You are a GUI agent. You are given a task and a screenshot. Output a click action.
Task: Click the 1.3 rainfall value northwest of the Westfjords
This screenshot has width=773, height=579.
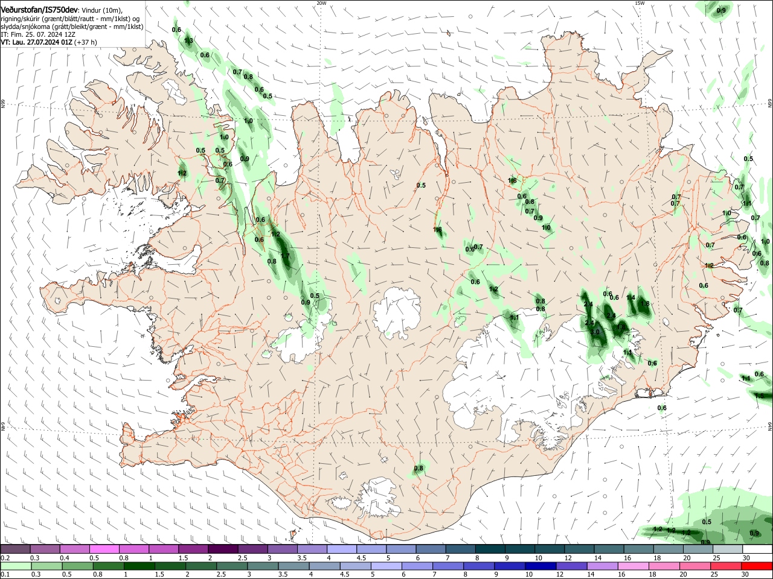(x=188, y=41)
